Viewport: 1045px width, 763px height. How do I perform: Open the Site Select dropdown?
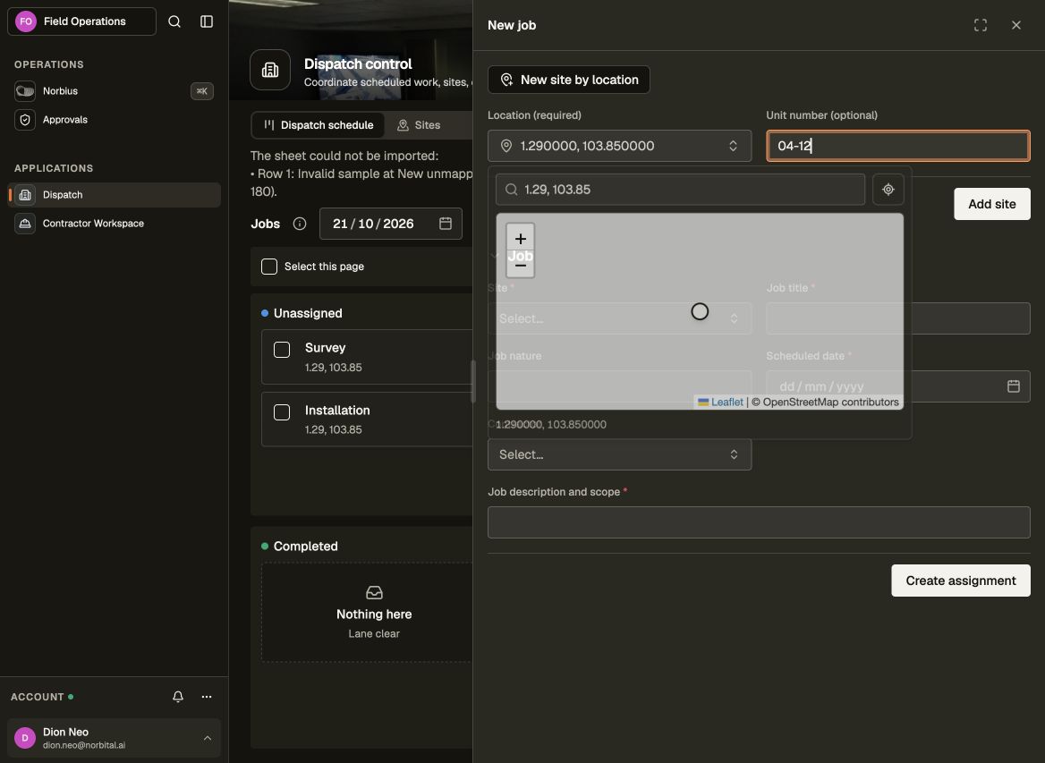619,318
